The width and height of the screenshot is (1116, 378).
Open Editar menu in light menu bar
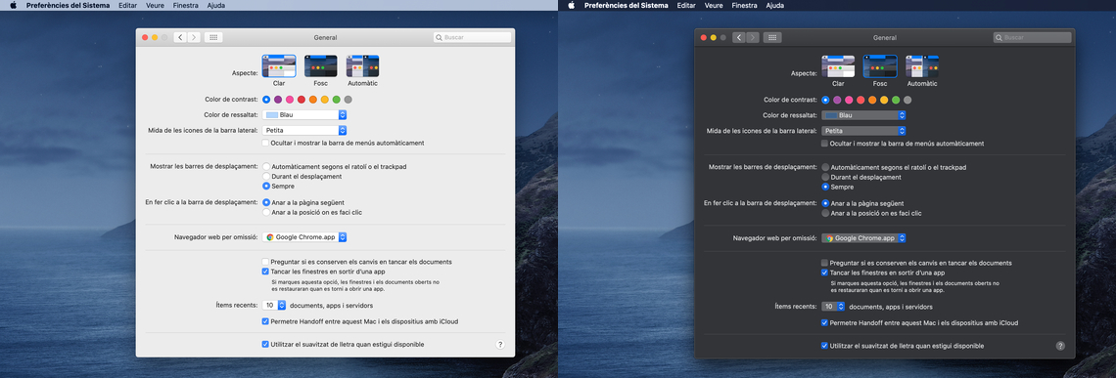click(x=128, y=5)
